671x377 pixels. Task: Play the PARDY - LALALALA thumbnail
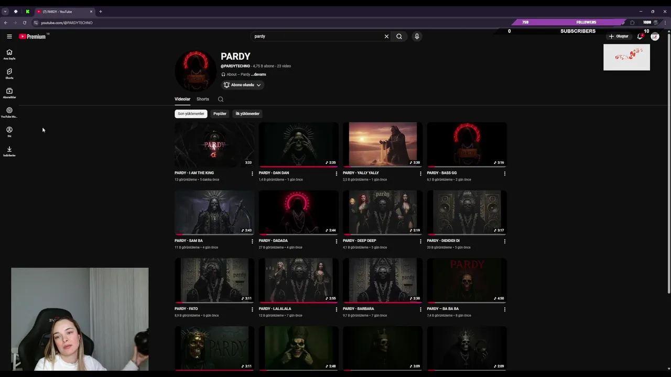(298, 281)
